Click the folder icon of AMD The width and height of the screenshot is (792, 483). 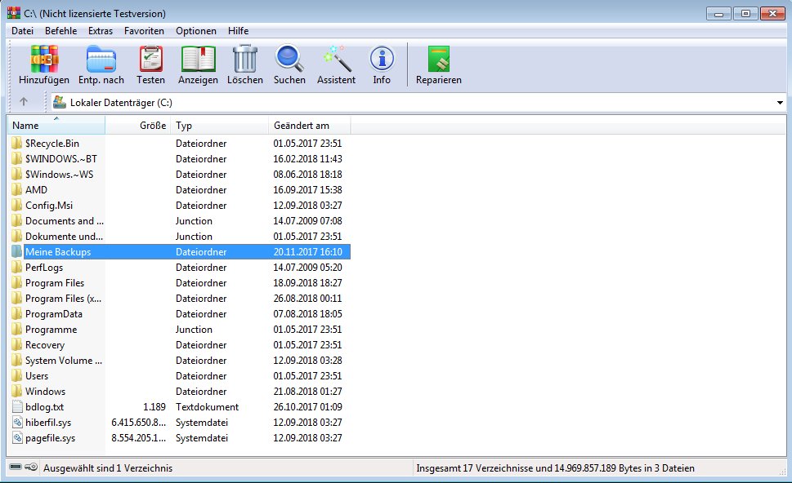coord(16,189)
